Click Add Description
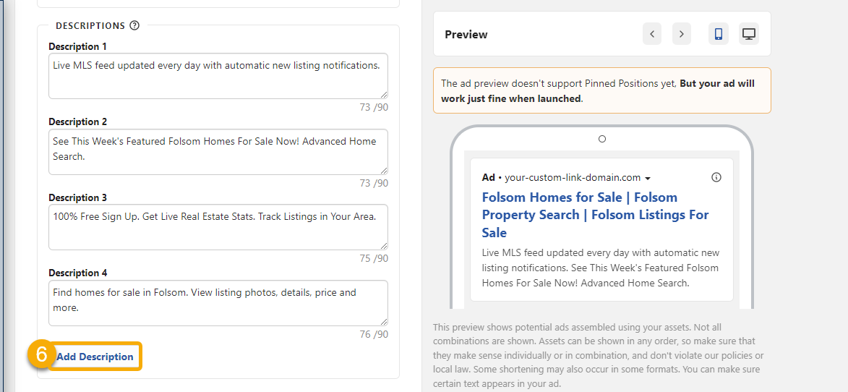The width and height of the screenshot is (848, 392). point(95,357)
